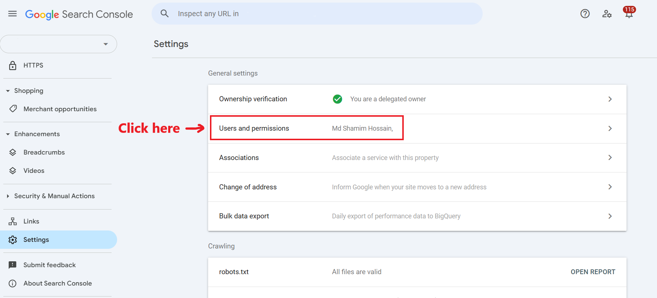Open notifications bell with 115 badge
Image resolution: width=657 pixels, height=298 pixels.
point(629,13)
